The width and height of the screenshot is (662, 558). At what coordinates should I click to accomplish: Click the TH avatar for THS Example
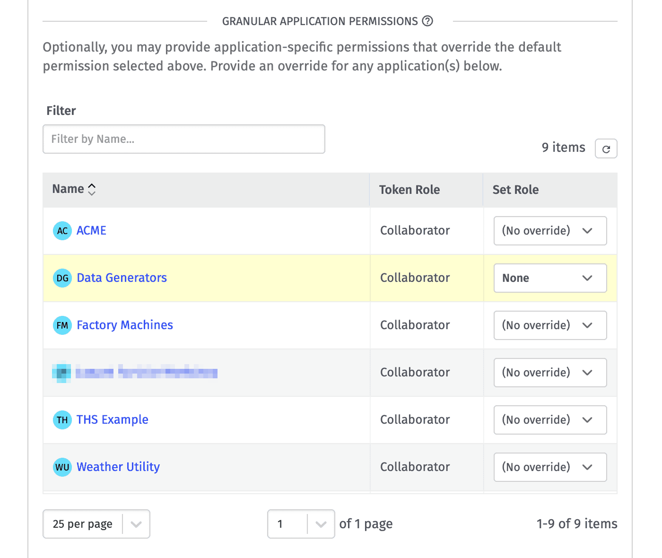point(62,420)
